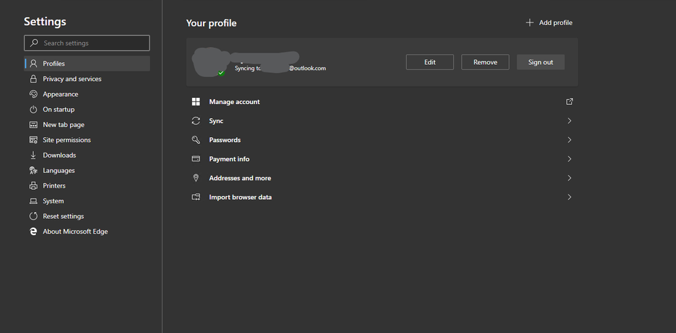The height and width of the screenshot is (333, 676).
Task: Click the palette icon beside Appearance
Action: point(33,94)
